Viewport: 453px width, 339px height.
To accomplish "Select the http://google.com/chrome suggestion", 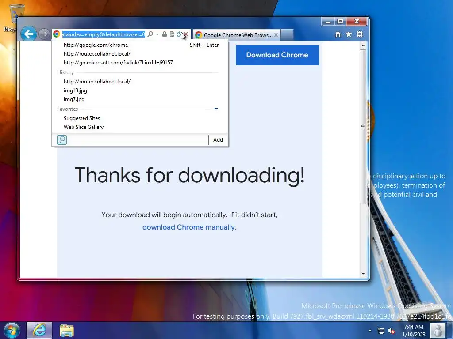I will tap(140, 45).
